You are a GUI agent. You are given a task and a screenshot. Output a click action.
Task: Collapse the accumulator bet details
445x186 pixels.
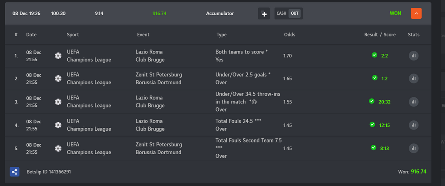pyautogui.click(x=416, y=13)
